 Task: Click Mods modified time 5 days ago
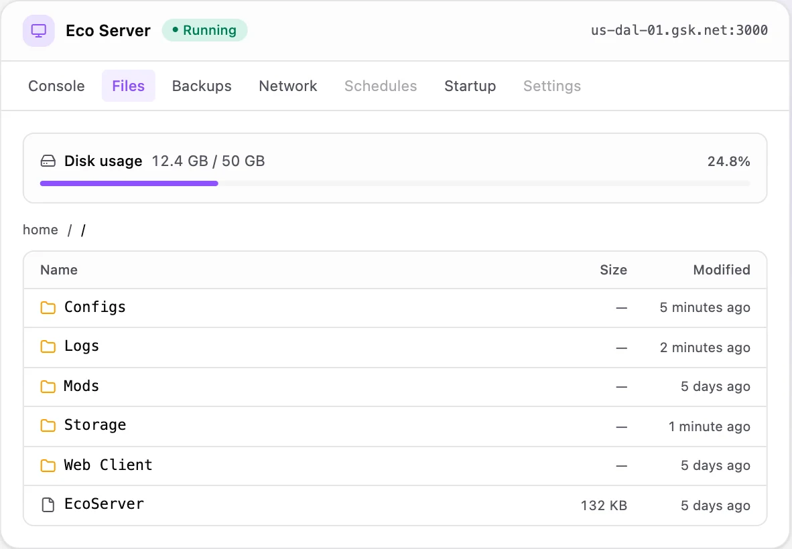tap(715, 386)
